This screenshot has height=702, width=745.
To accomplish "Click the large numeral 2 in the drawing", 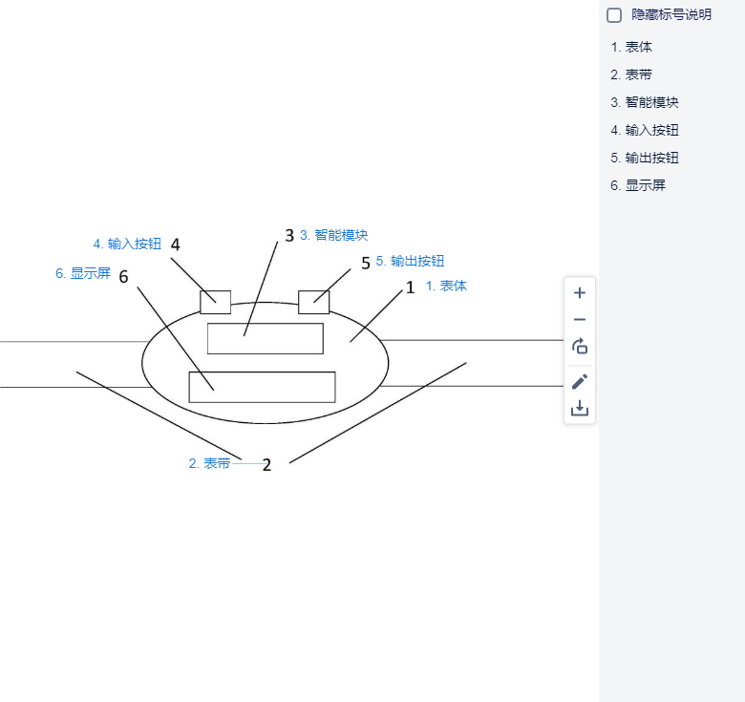I will pos(266,465).
